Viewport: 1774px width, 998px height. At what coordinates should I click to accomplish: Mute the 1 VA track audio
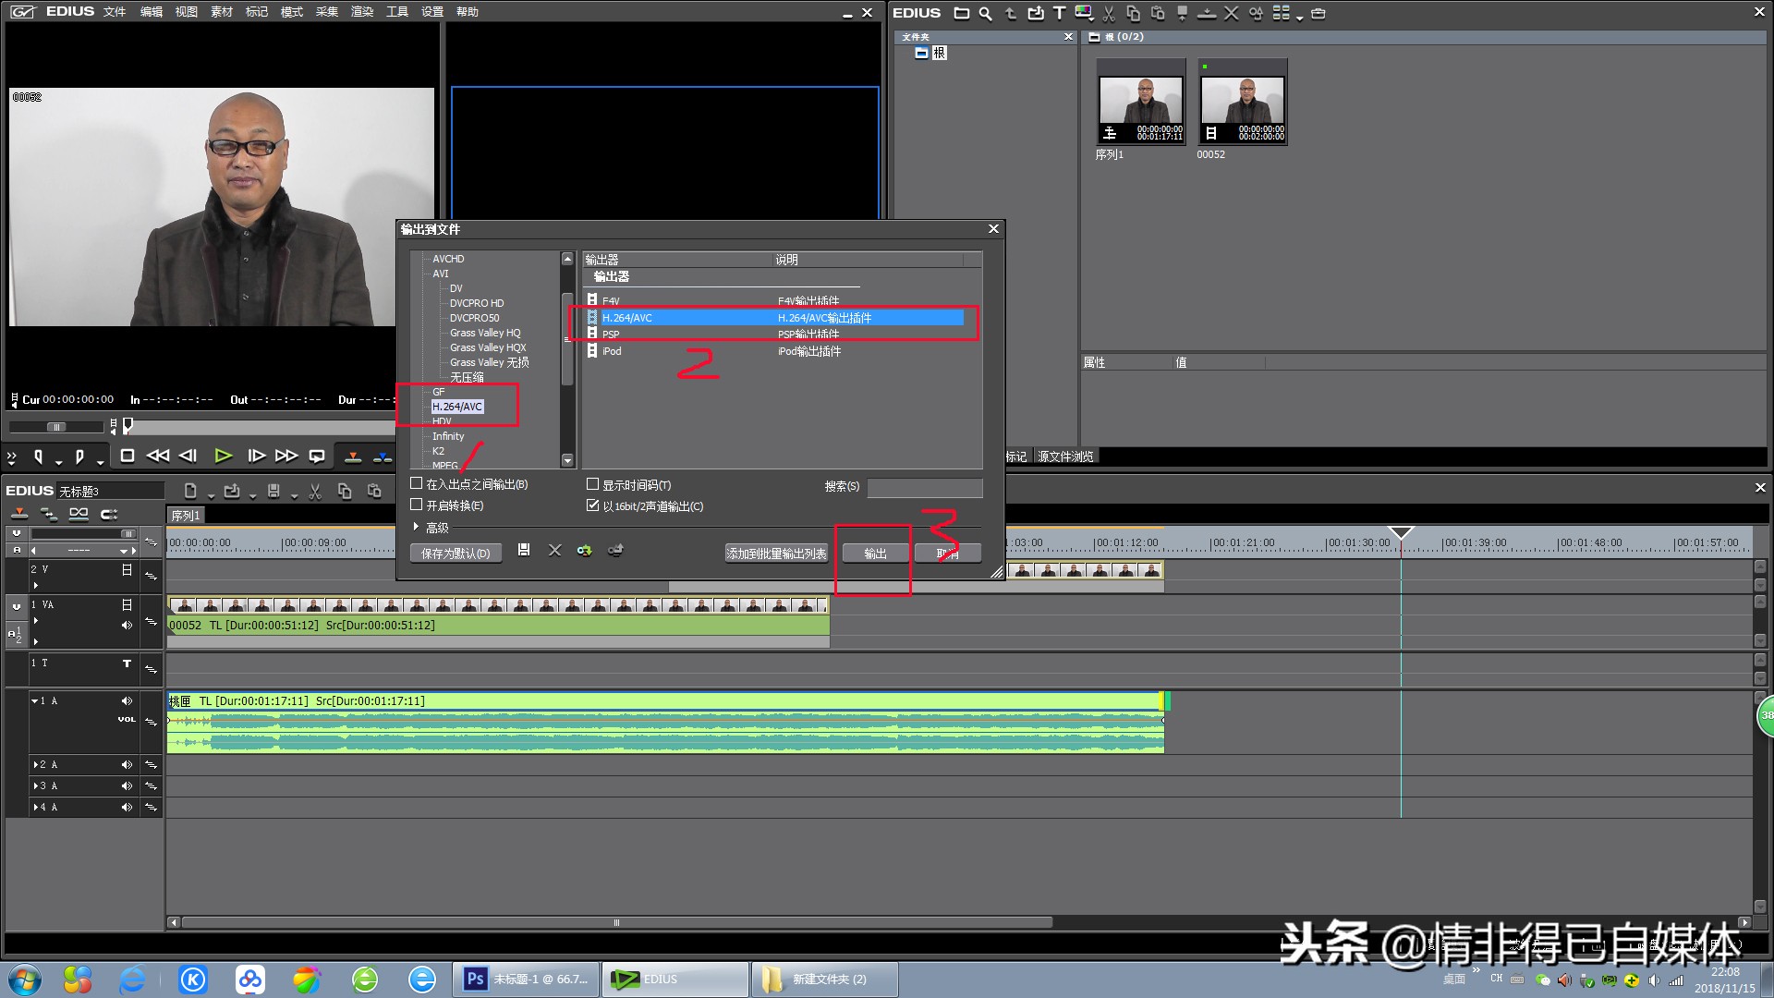(127, 626)
